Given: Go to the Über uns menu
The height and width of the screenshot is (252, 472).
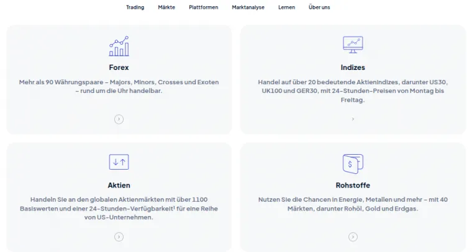Looking at the screenshot, I should pos(319,7).
